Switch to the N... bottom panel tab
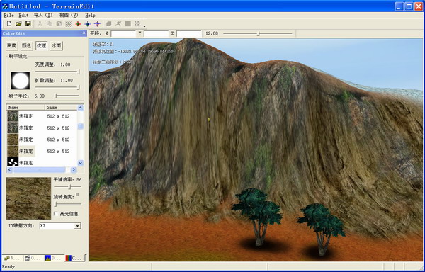This screenshot has height=272, width=425. [13, 258]
